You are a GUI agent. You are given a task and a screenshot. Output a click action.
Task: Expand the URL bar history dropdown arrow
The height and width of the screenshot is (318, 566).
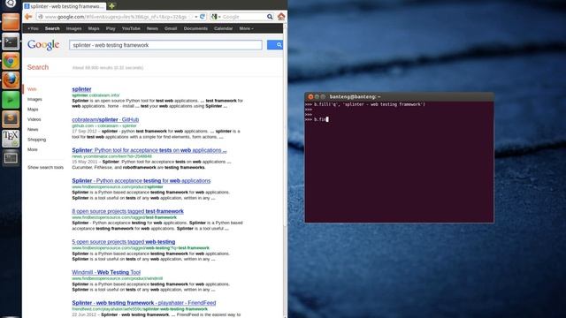tap(196, 17)
